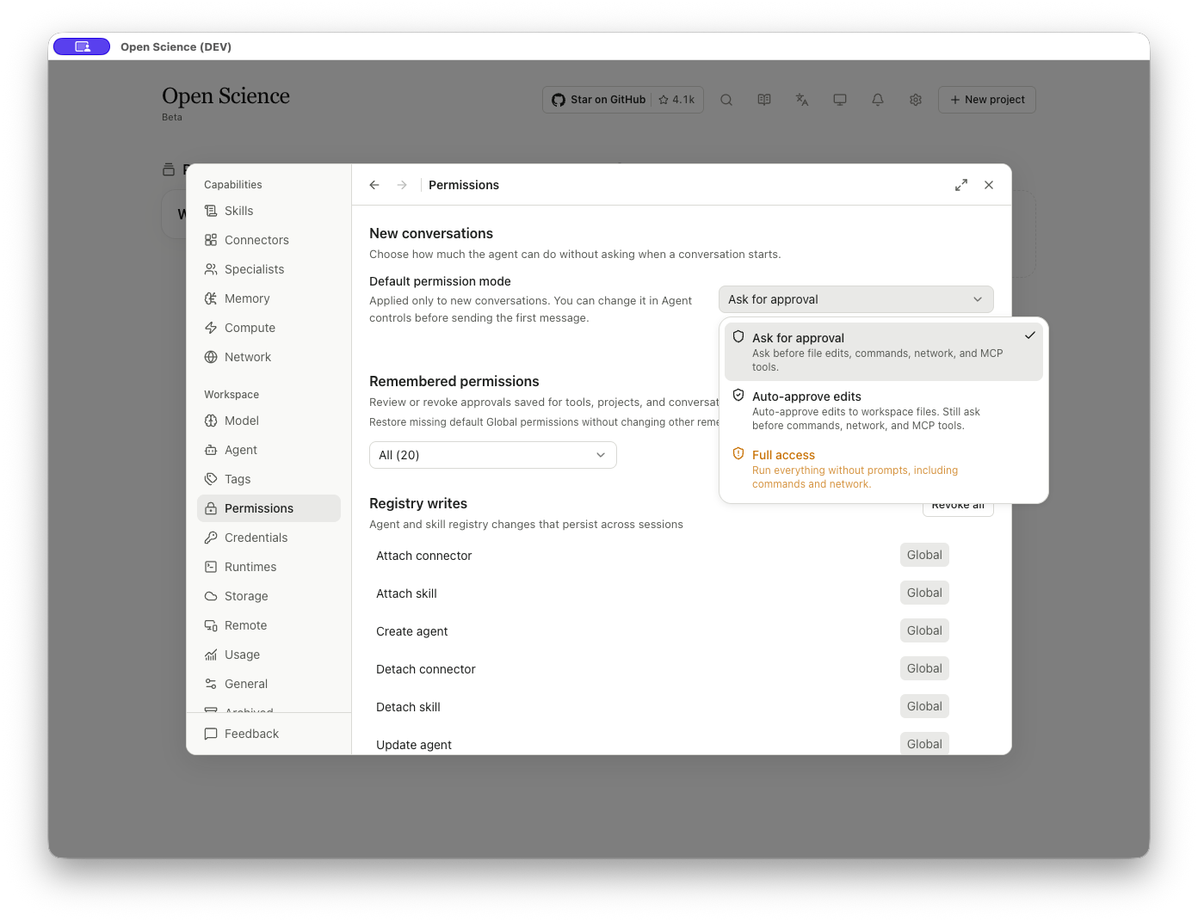Click the Network globe icon
Image resolution: width=1198 pixels, height=922 pixels.
click(x=211, y=357)
